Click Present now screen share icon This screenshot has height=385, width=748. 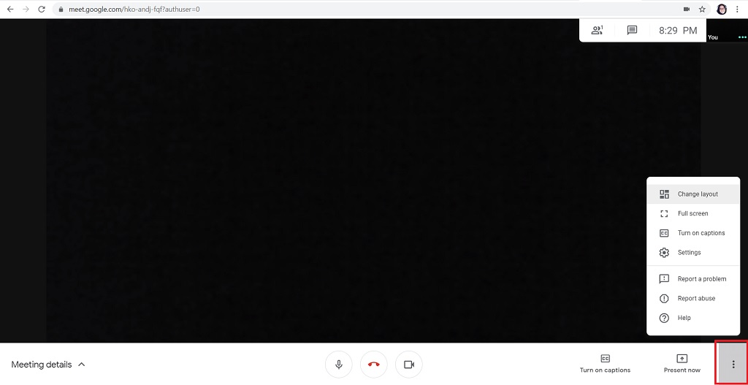click(682, 363)
